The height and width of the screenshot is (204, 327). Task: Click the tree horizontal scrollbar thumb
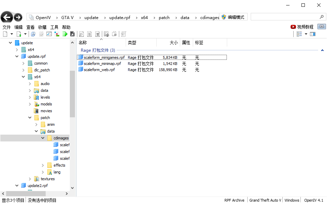click(26, 193)
